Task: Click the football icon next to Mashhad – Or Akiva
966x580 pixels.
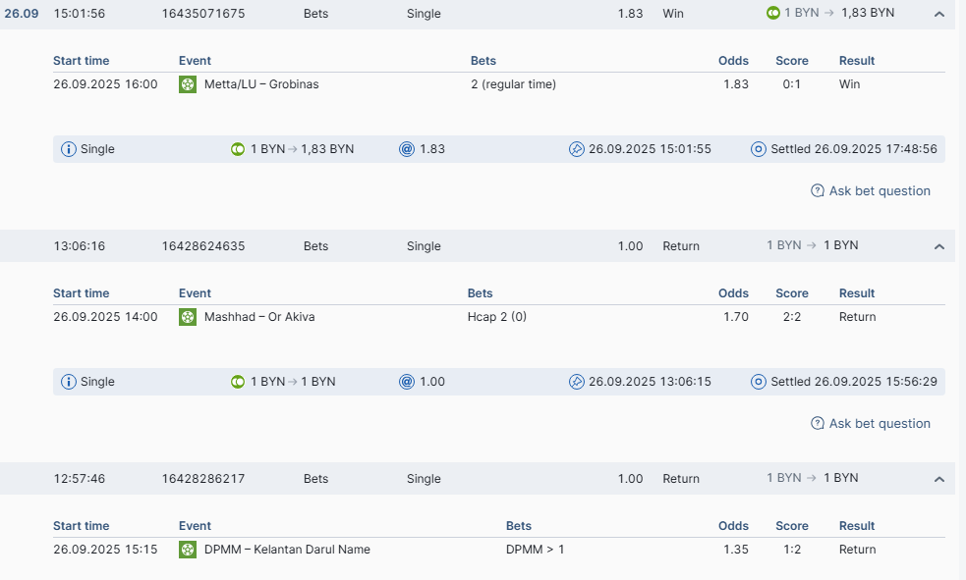Action: click(x=188, y=317)
